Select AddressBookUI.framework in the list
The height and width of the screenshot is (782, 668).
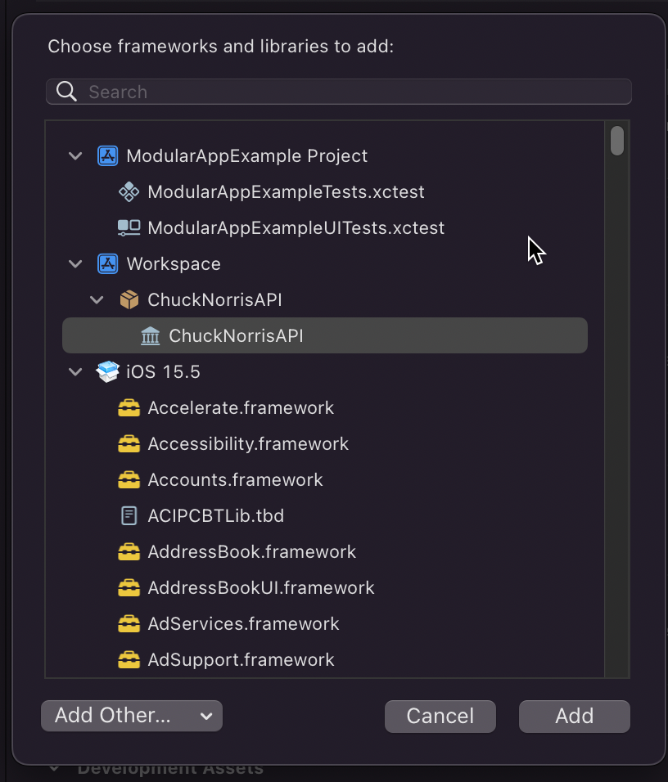(x=324, y=588)
